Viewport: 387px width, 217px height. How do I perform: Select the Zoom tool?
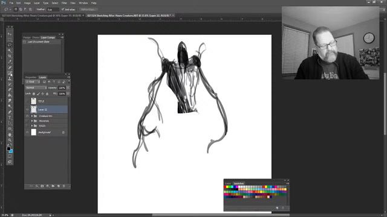tap(10, 140)
